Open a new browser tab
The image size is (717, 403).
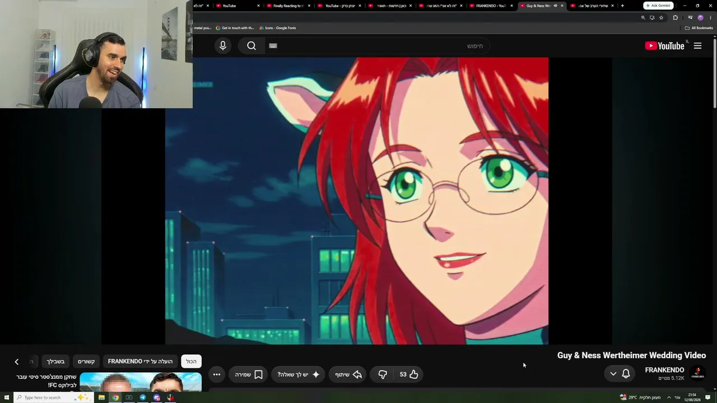pos(622,6)
